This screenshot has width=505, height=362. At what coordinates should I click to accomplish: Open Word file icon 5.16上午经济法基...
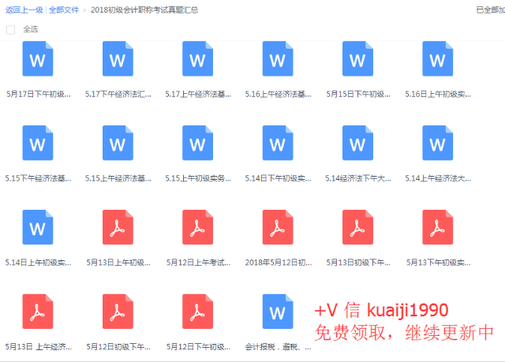[x=278, y=59]
